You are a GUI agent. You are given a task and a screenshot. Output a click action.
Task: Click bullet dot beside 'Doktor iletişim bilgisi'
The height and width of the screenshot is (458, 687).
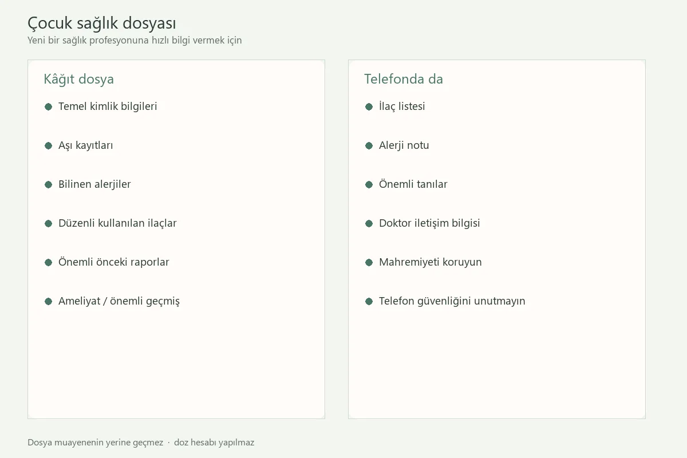pyautogui.click(x=369, y=223)
